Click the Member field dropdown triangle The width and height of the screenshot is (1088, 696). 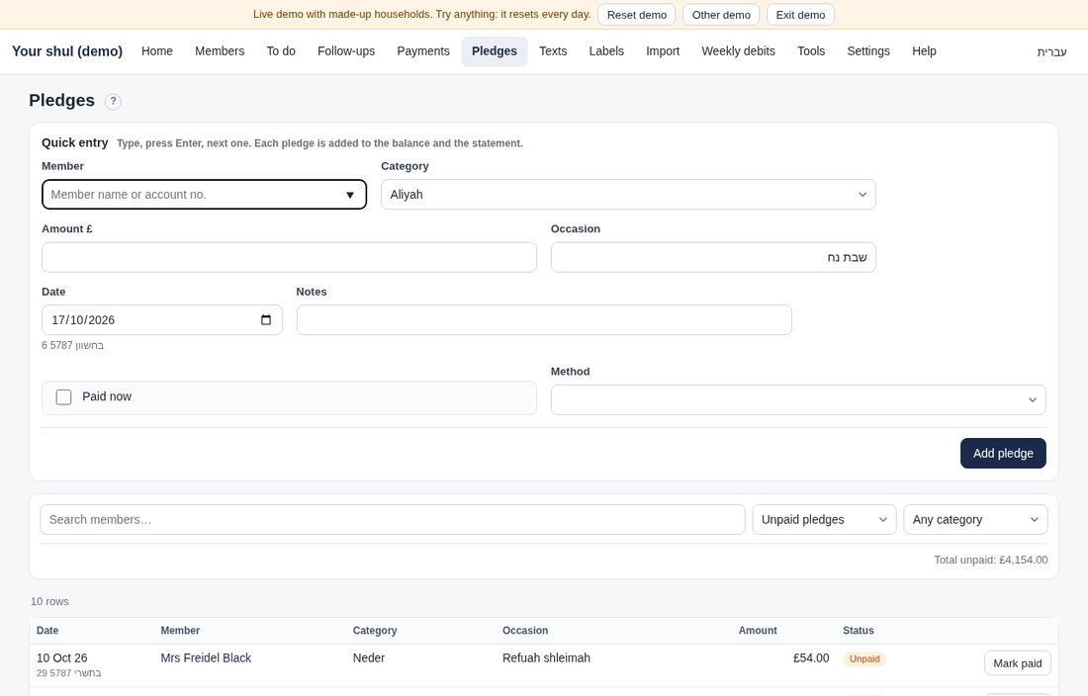[x=350, y=195]
